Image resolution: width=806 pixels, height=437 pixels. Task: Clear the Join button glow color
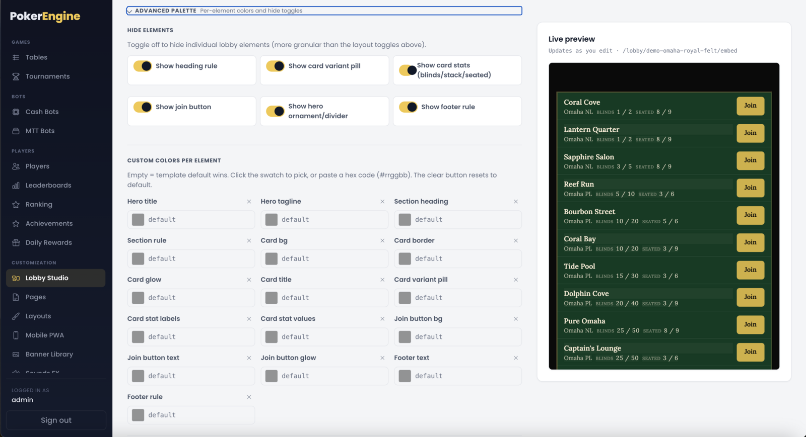(x=382, y=358)
